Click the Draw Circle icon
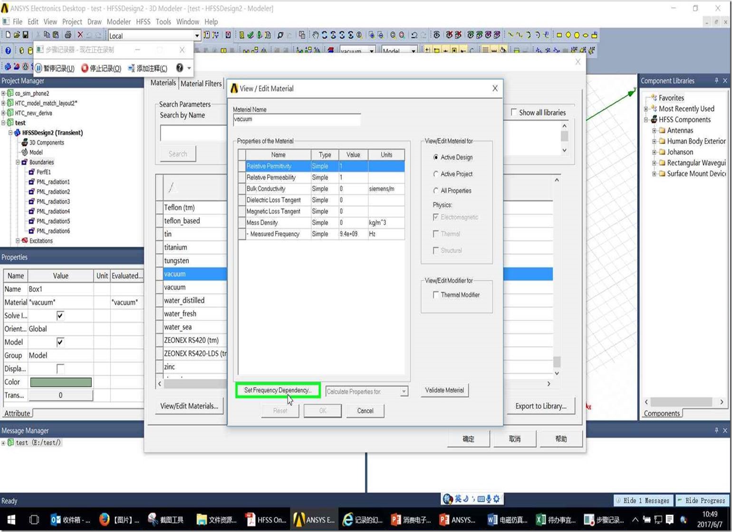 568,35
